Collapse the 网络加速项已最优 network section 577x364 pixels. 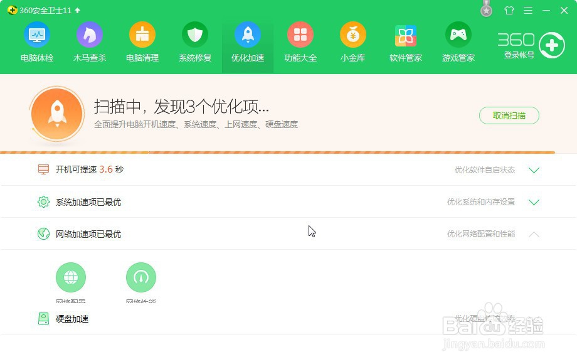pyautogui.click(x=534, y=234)
